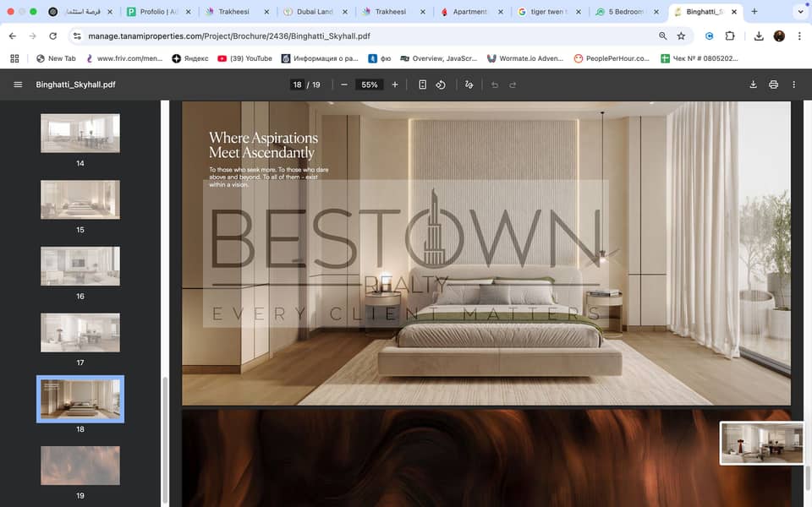Image resolution: width=812 pixels, height=507 pixels.
Task: Select page 18 thumbnail
Action: coord(80,399)
